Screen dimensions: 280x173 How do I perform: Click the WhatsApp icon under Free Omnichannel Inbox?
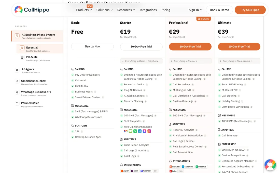(135, 131)
